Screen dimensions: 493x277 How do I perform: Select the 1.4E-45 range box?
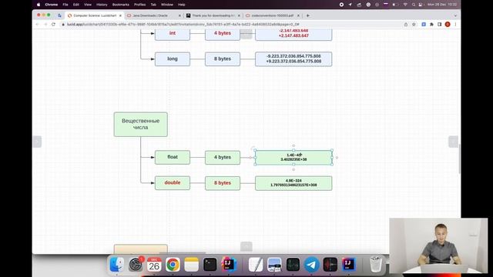[x=293, y=157]
